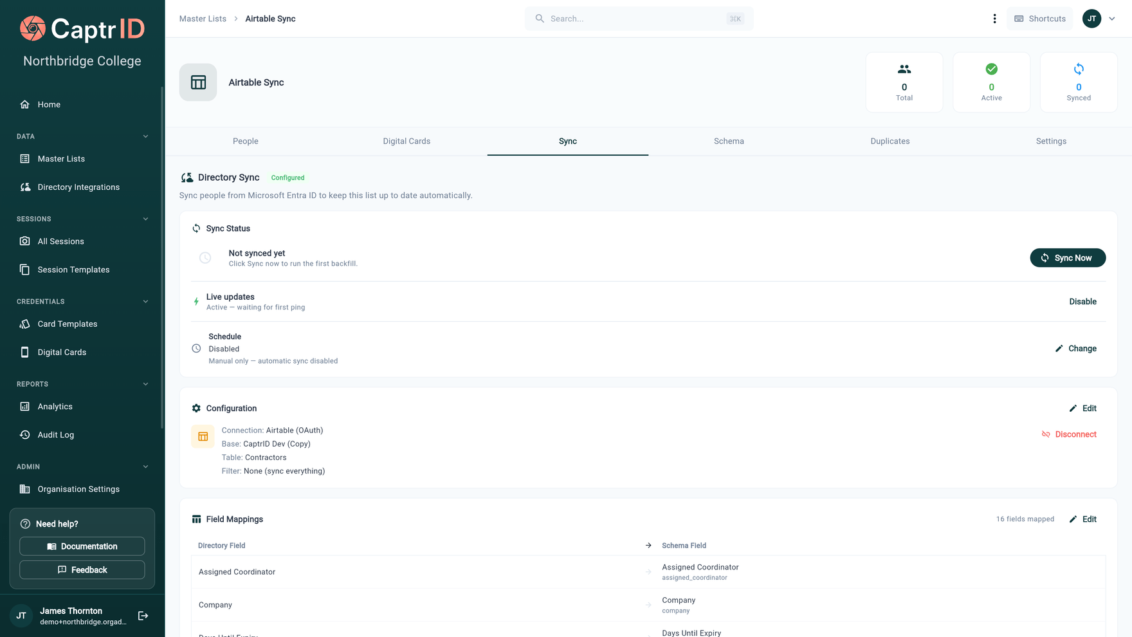Collapse the SESSIONS sidebar section
This screenshot has width=1132, height=637.
pos(145,219)
